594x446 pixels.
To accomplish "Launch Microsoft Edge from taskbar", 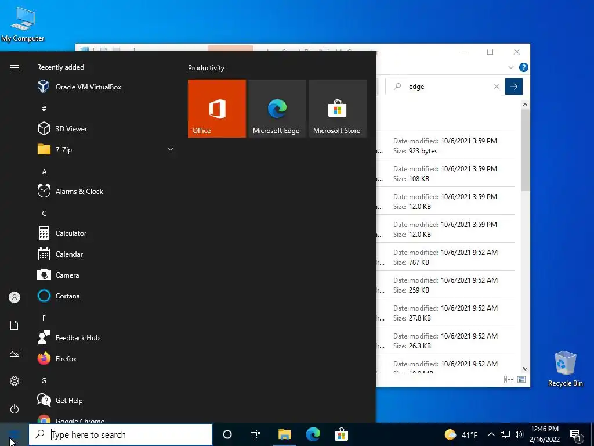I will tap(313, 434).
